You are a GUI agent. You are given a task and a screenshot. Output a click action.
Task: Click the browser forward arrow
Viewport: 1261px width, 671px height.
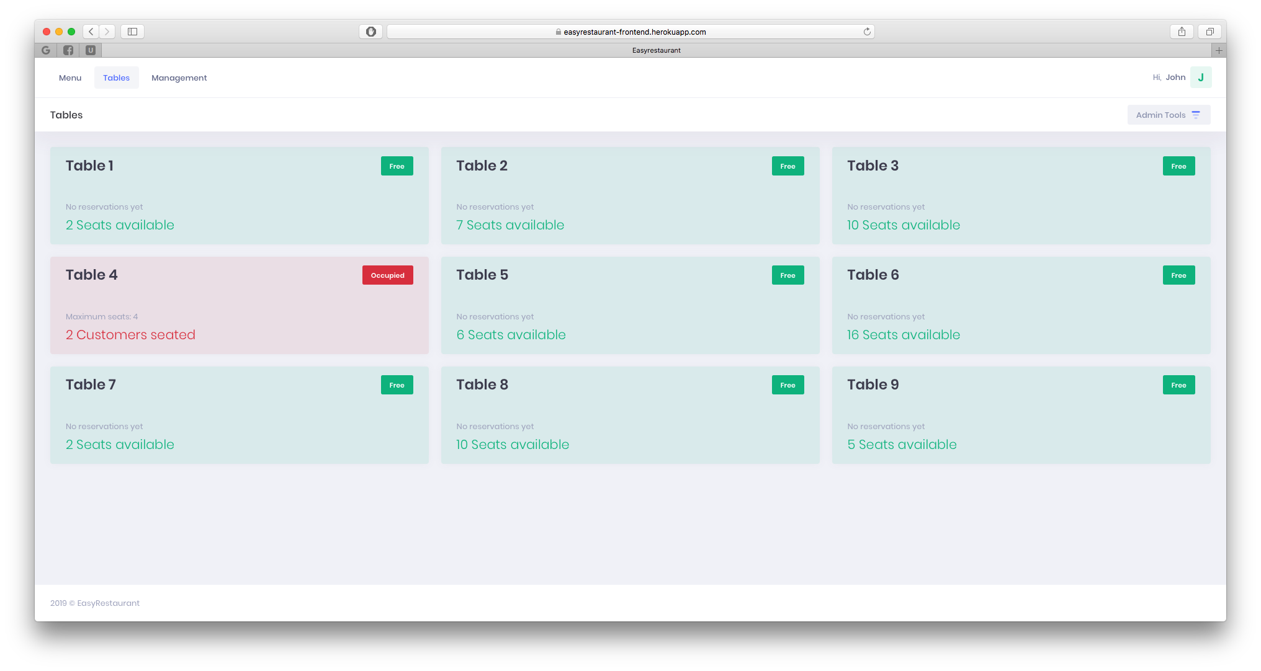pyautogui.click(x=107, y=32)
